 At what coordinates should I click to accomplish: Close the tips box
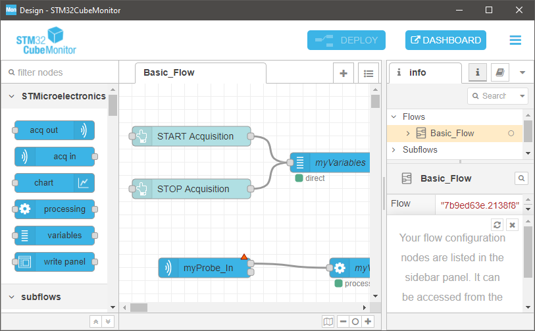click(x=512, y=225)
